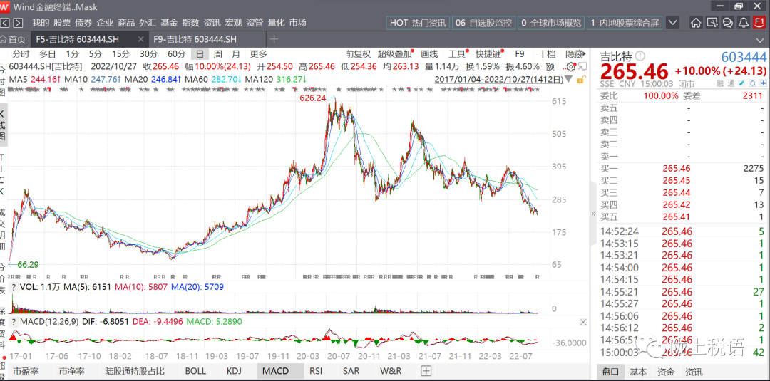Open the 债券 menu
The image size is (770, 381).
(83, 23)
